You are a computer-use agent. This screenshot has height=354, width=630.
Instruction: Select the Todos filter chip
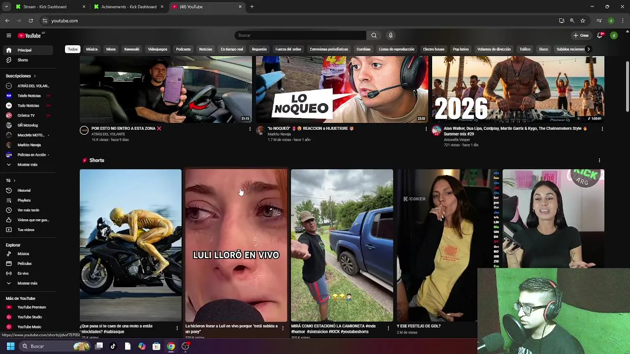73,49
